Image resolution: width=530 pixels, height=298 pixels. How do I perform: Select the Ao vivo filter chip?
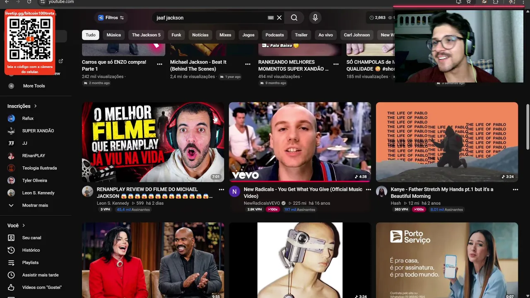[325, 35]
